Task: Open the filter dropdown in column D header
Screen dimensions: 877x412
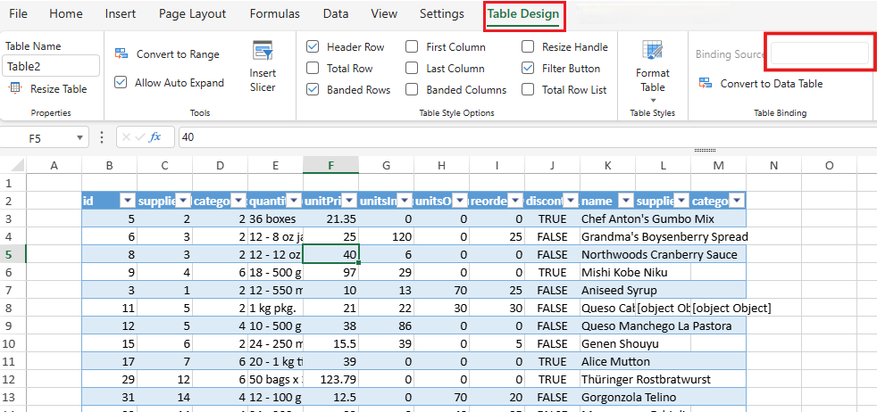Action: [x=238, y=201]
